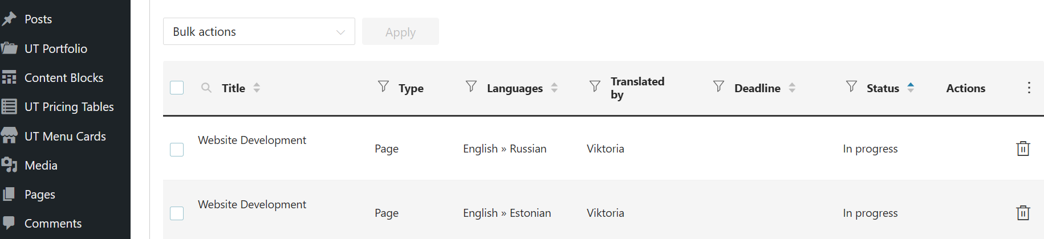This screenshot has width=1044, height=239.
Task: Check the English » Estonian row checkbox
Action: click(177, 213)
